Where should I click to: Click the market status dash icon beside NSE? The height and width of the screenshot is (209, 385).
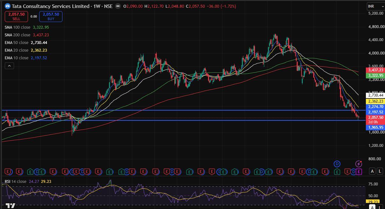point(118,6)
